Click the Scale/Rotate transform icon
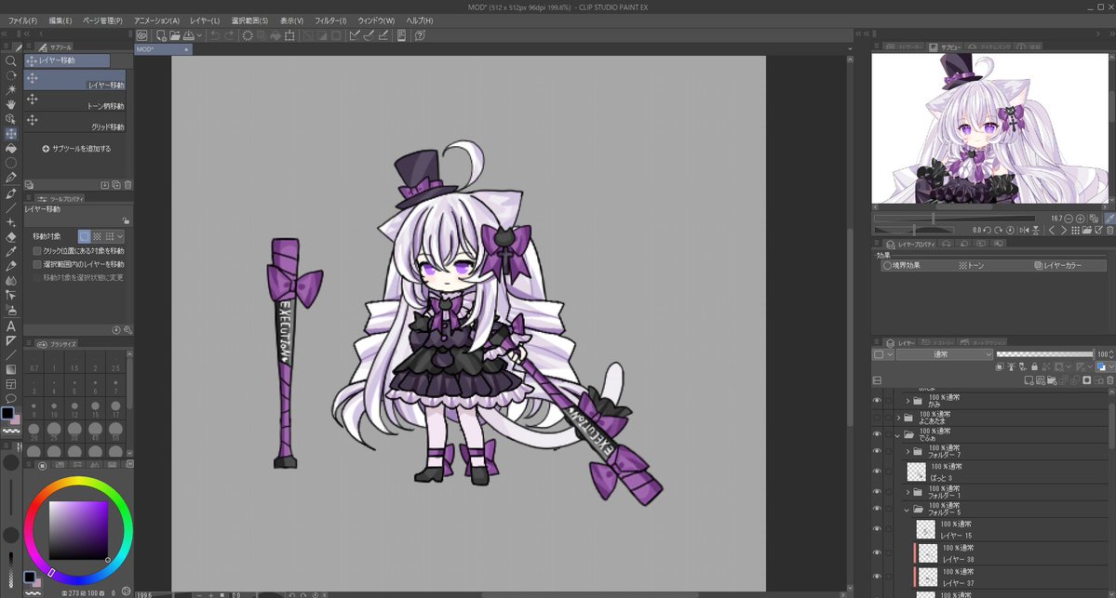This screenshot has height=598, width=1116. point(289,34)
